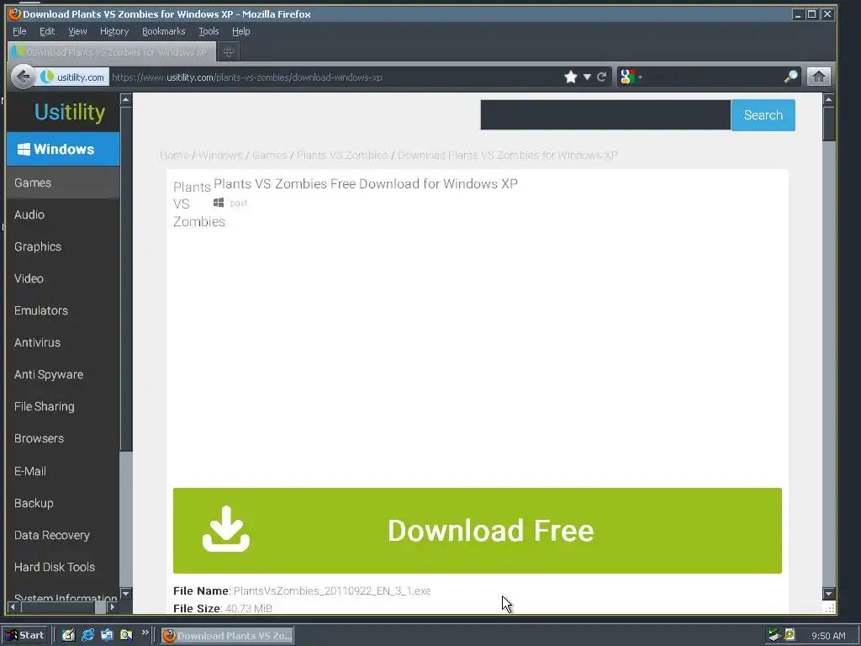
Task: Open the File menu
Action: click(x=19, y=31)
